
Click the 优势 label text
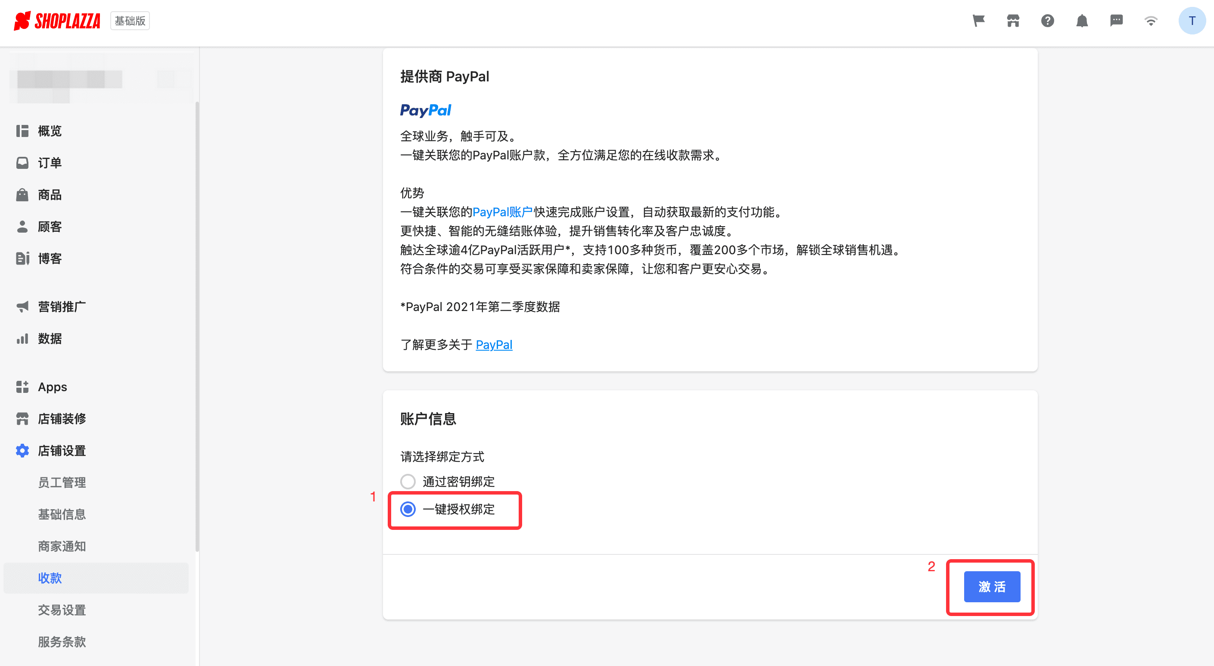tap(412, 193)
